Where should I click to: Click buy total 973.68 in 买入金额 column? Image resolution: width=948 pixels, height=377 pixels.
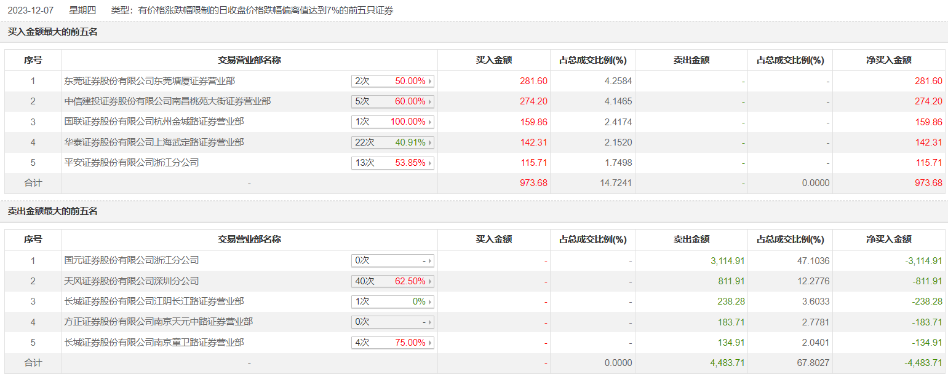pyautogui.click(x=533, y=183)
